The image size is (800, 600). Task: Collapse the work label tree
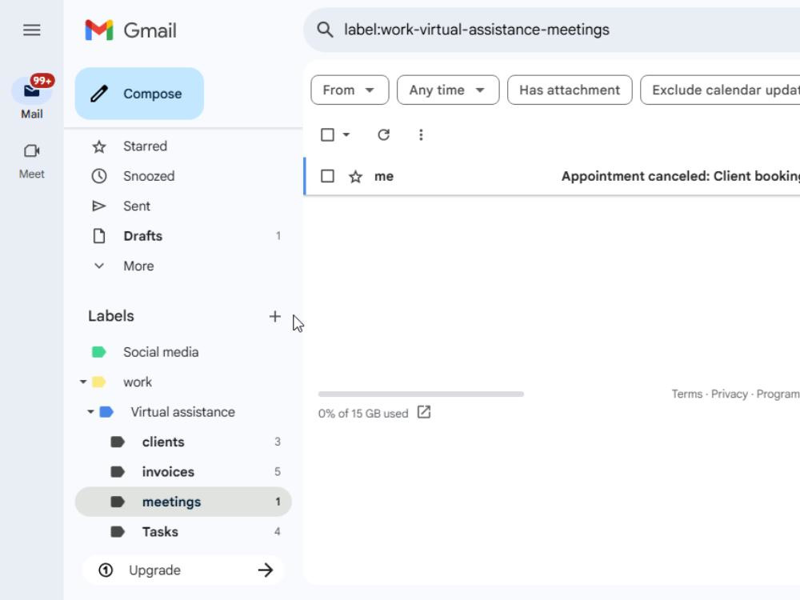pyautogui.click(x=83, y=382)
